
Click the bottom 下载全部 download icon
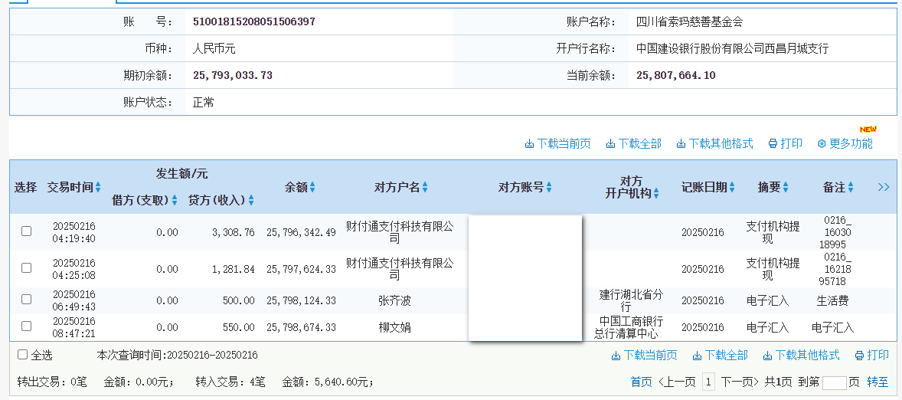[698, 356]
